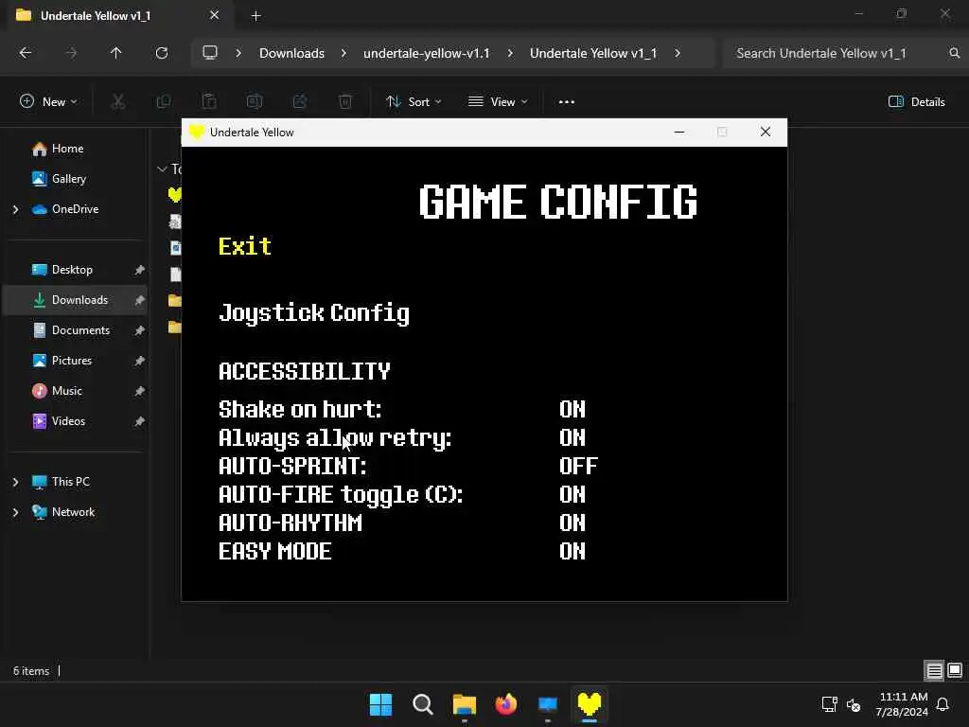This screenshot has height=727, width=969.
Task: Select Downloads in the address breadcrumb
Action: [291, 53]
